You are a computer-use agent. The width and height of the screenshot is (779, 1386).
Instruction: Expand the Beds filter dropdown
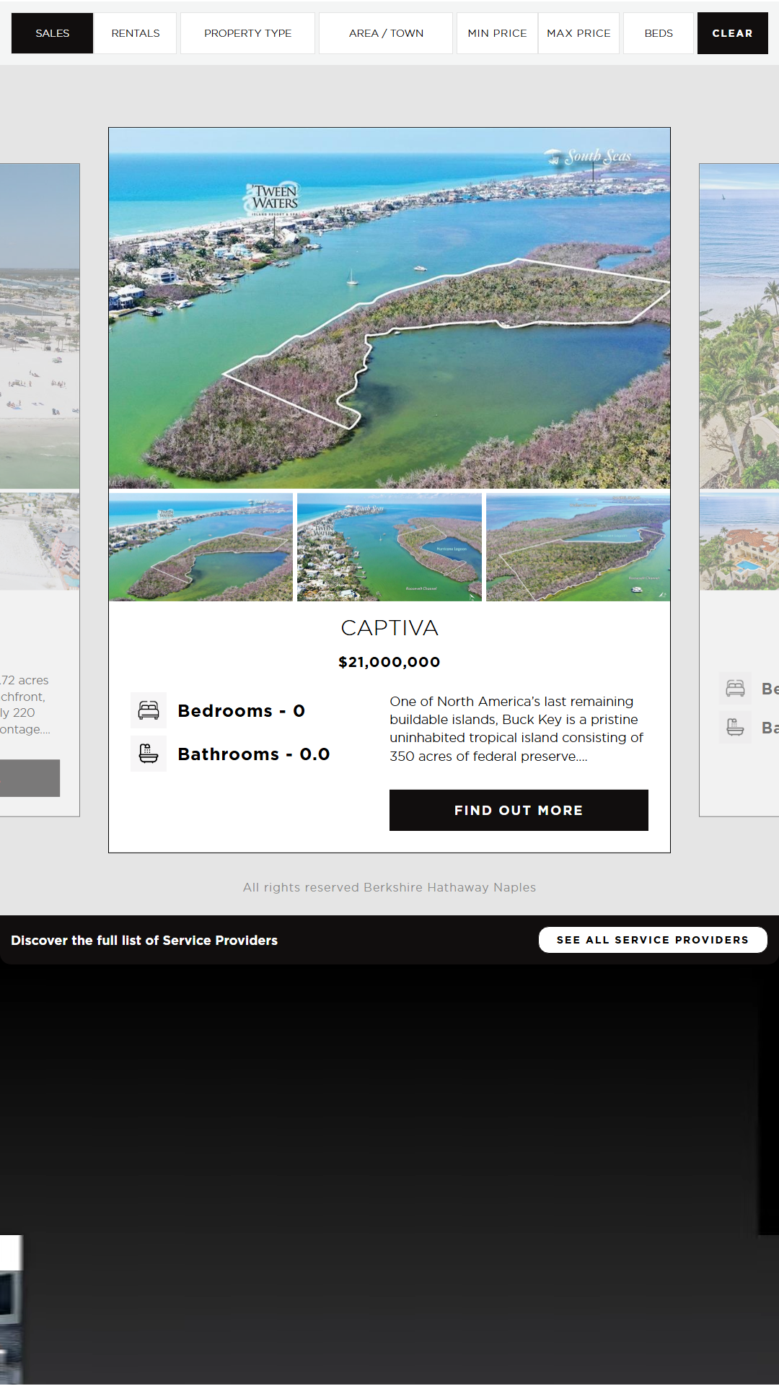point(658,33)
